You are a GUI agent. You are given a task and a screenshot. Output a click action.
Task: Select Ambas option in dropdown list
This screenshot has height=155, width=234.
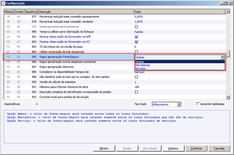[180, 62]
